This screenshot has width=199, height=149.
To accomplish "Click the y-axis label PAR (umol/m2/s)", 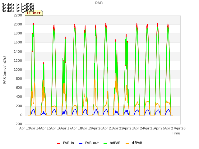I will tap(4, 70).
